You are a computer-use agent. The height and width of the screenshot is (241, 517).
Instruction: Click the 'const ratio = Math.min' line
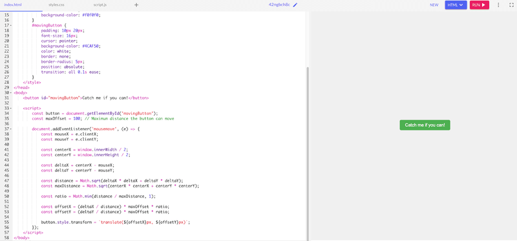tap(98, 196)
